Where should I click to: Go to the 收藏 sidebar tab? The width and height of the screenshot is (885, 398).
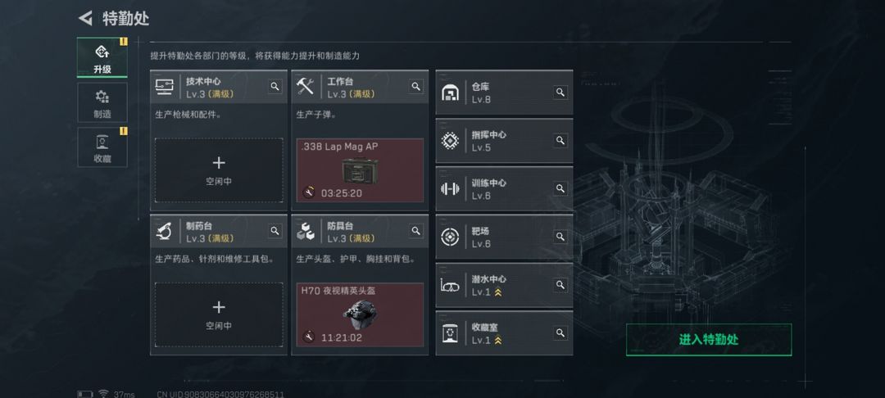tap(102, 147)
